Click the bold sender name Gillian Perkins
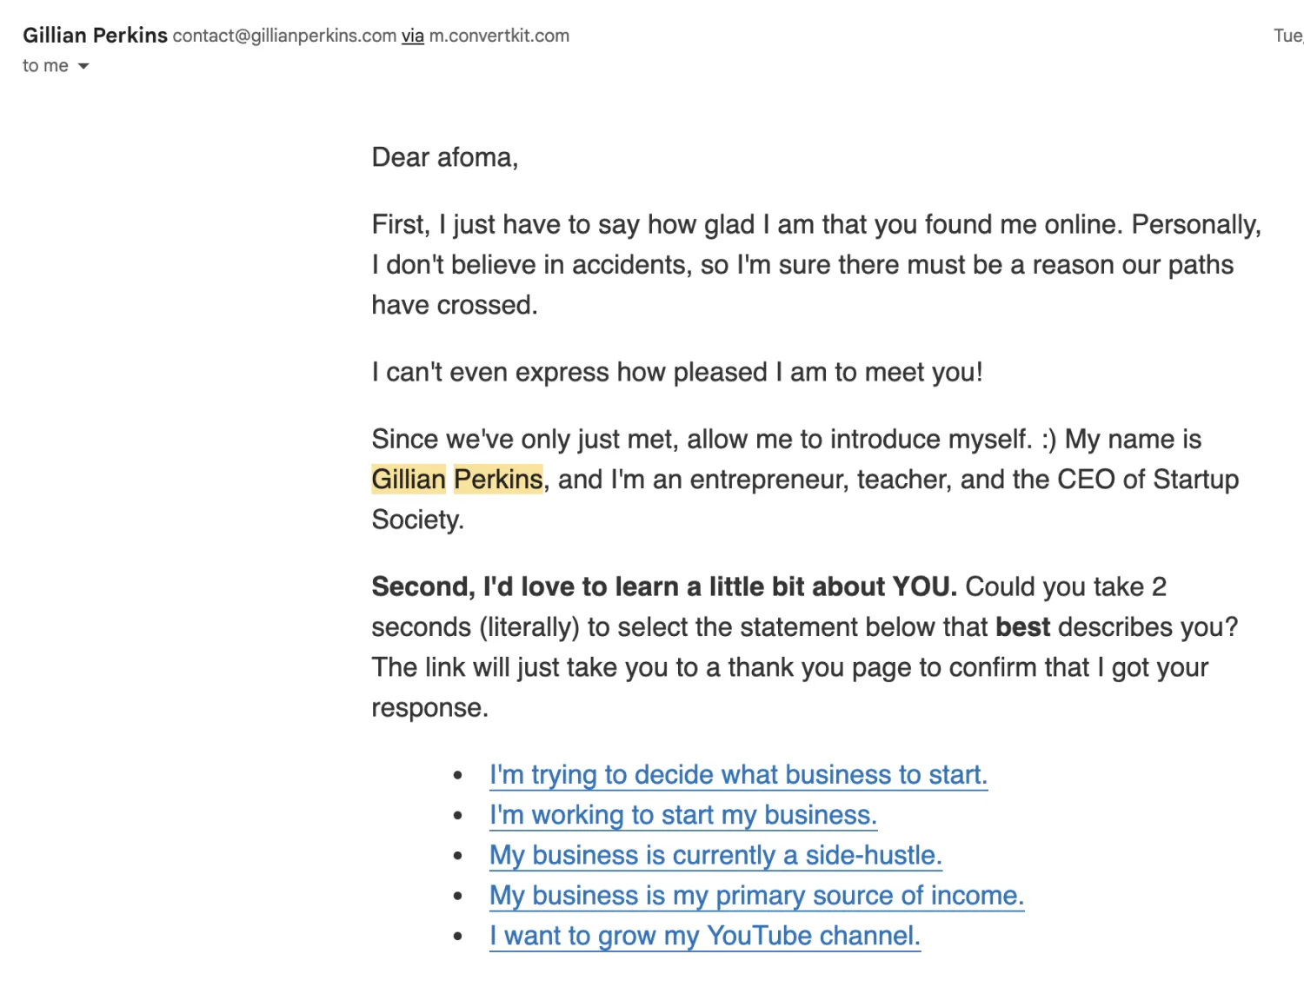 coord(95,36)
